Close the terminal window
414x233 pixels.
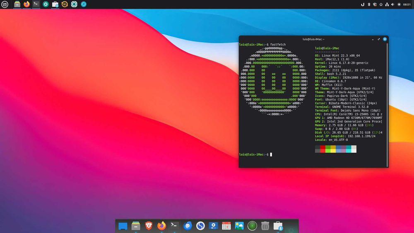click(385, 39)
